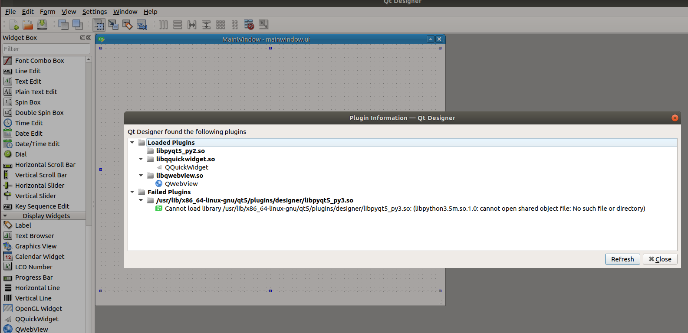Collapse the Loaded Plugins tree node
Viewport: 688px width, 333px height.
click(132, 142)
